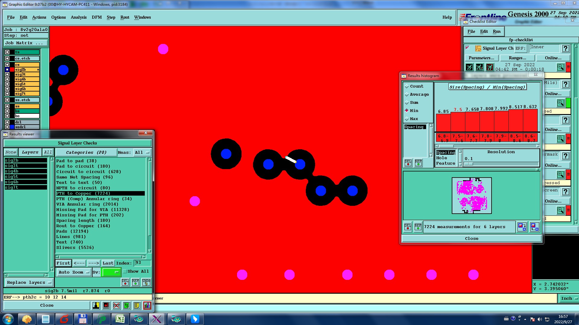Open the save-disk app in taskbar

tap(83, 319)
